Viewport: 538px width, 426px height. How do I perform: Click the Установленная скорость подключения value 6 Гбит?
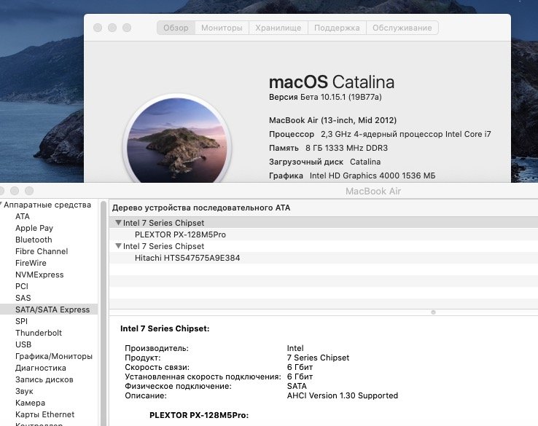(x=300, y=376)
